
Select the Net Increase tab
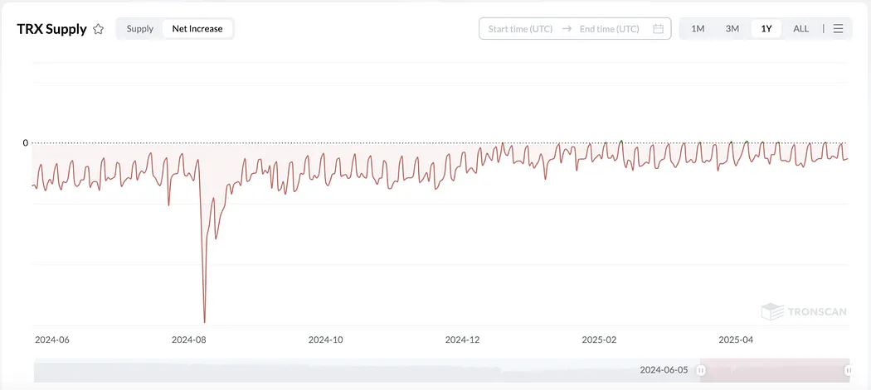click(x=197, y=29)
